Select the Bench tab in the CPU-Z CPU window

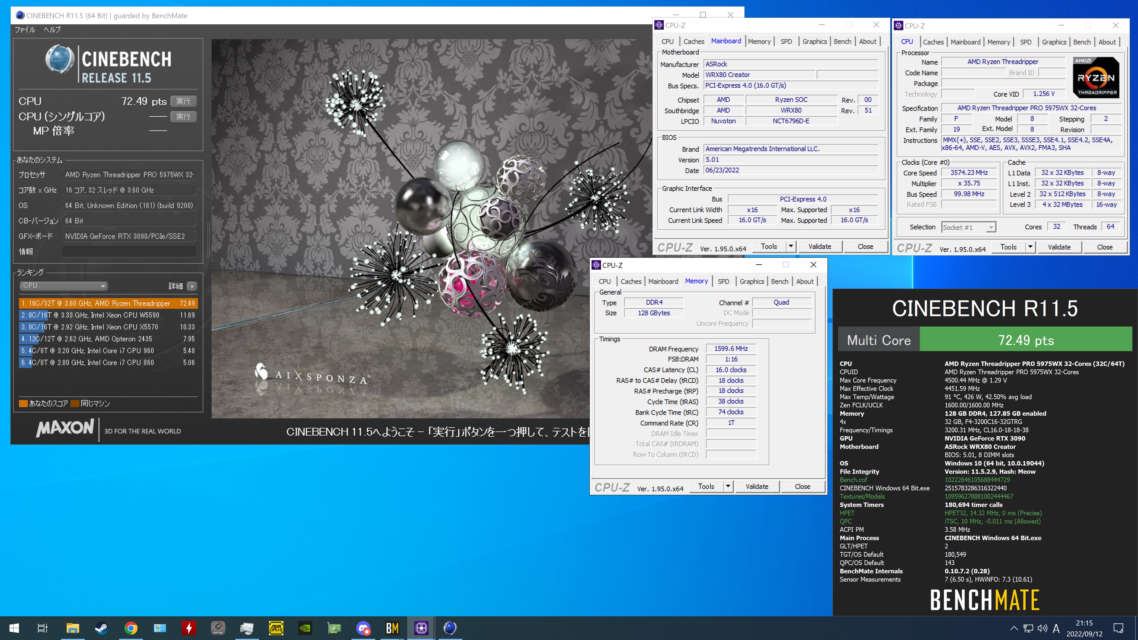pos(1082,42)
